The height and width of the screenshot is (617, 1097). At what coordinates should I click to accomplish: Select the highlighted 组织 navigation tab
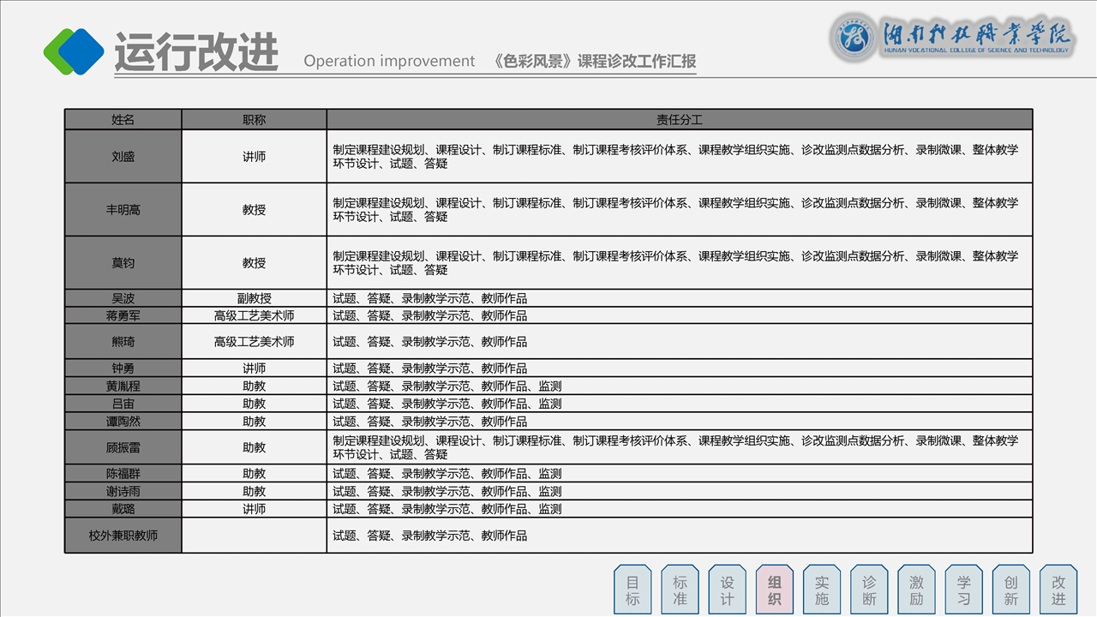coord(775,590)
